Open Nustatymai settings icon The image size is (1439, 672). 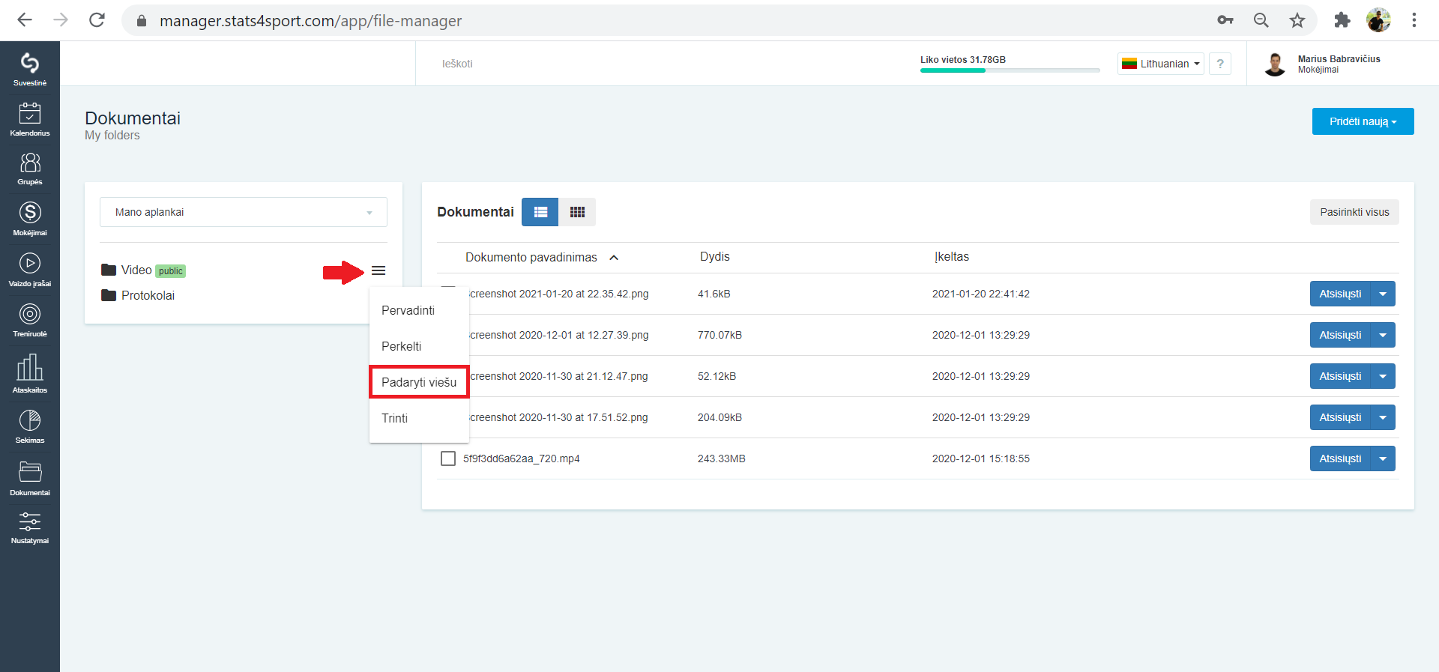30,528
